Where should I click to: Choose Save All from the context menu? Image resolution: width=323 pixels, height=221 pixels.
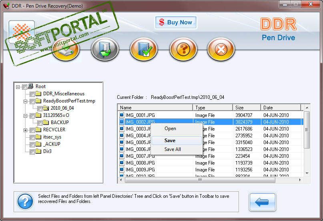(x=177, y=149)
